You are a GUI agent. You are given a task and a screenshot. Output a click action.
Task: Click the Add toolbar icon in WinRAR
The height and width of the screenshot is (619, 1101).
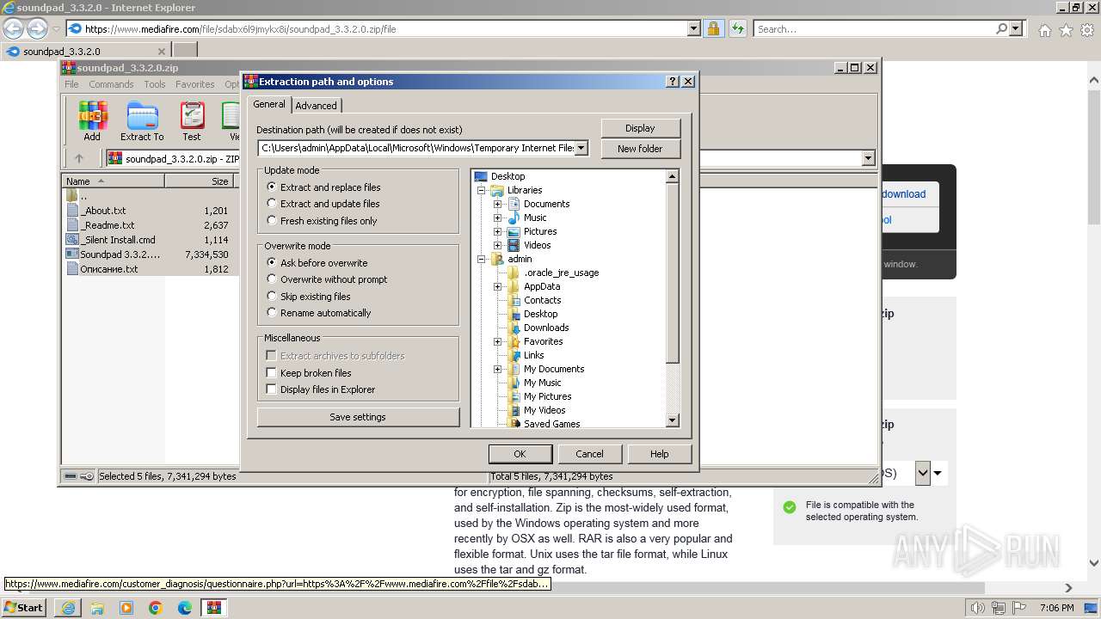pyautogui.click(x=92, y=121)
